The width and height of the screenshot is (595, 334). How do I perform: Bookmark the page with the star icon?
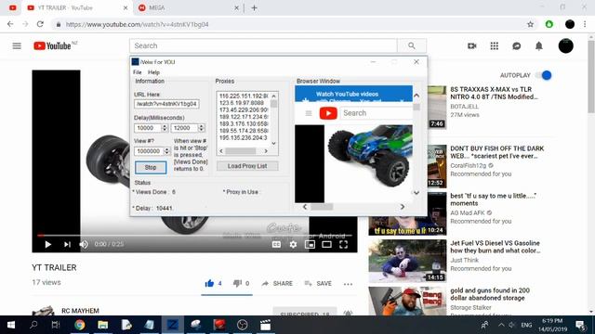[x=531, y=24]
